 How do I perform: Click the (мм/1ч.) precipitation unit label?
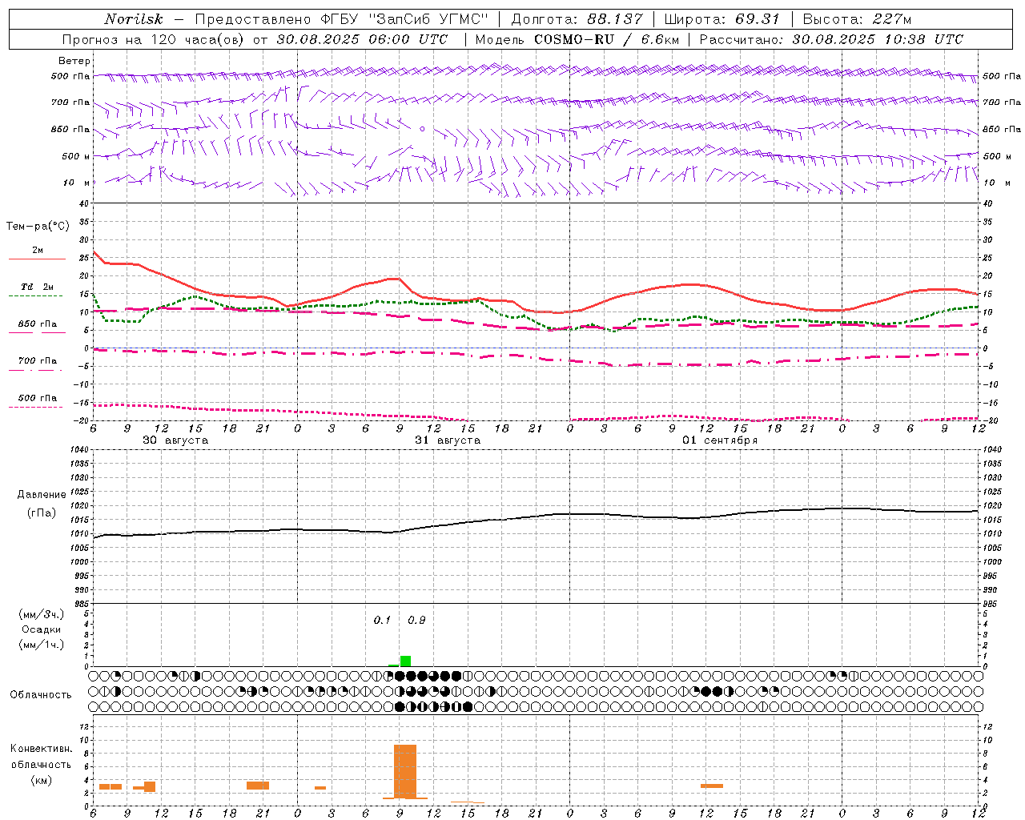click(x=42, y=645)
